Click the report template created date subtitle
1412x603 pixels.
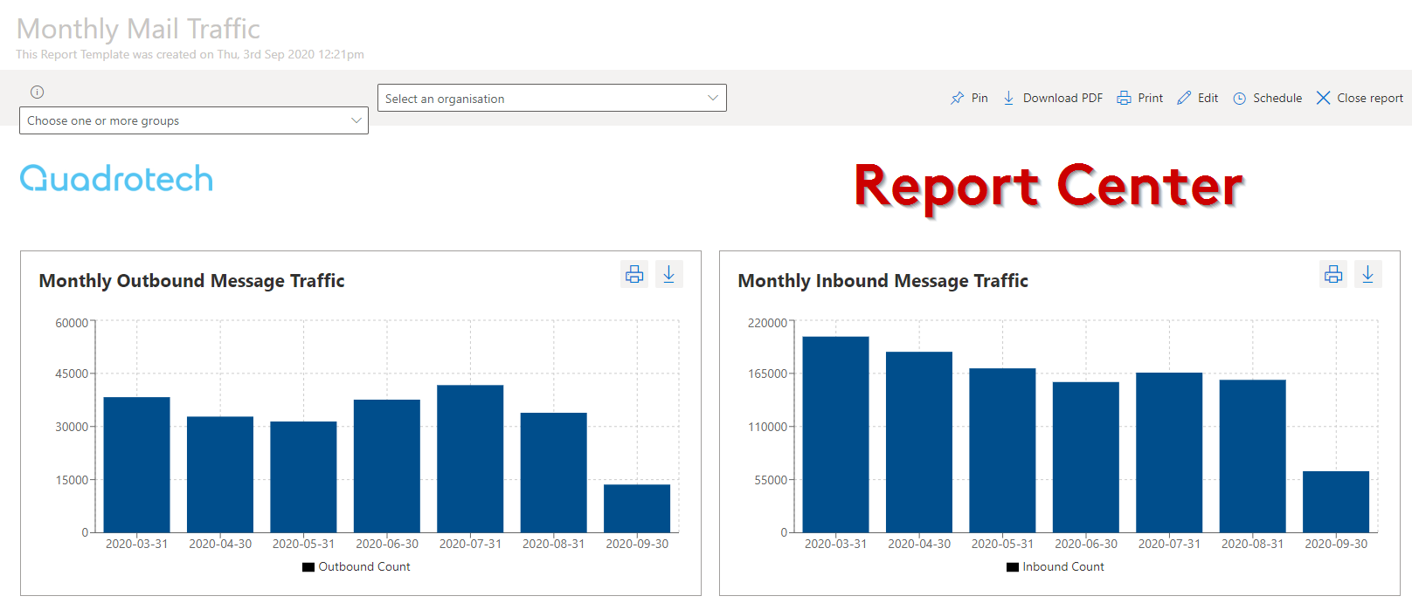[x=190, y=54]
